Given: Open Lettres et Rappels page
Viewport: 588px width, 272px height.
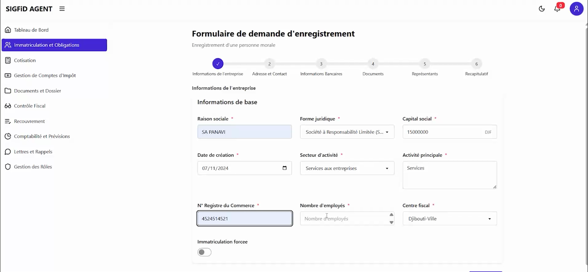Looking at the screenshot, I should pos(32,152).
